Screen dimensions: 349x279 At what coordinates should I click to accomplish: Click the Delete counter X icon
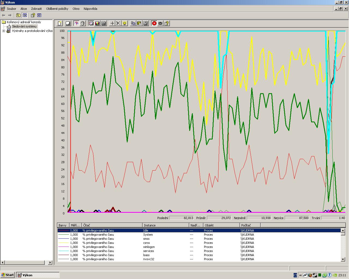tap(118, 23)
